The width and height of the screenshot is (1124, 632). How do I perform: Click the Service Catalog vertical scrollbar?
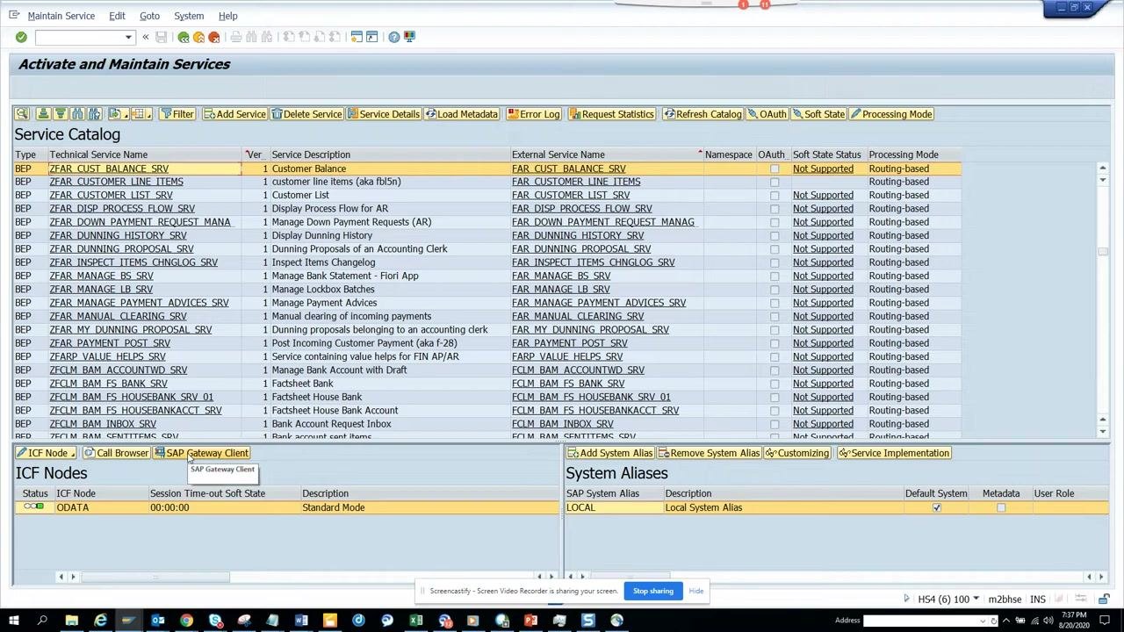tap(1103, 298)
